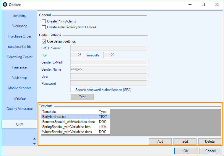The image size is (224, 156).
Task: Open the Invoicing options tab
Action: pos(20,16)
